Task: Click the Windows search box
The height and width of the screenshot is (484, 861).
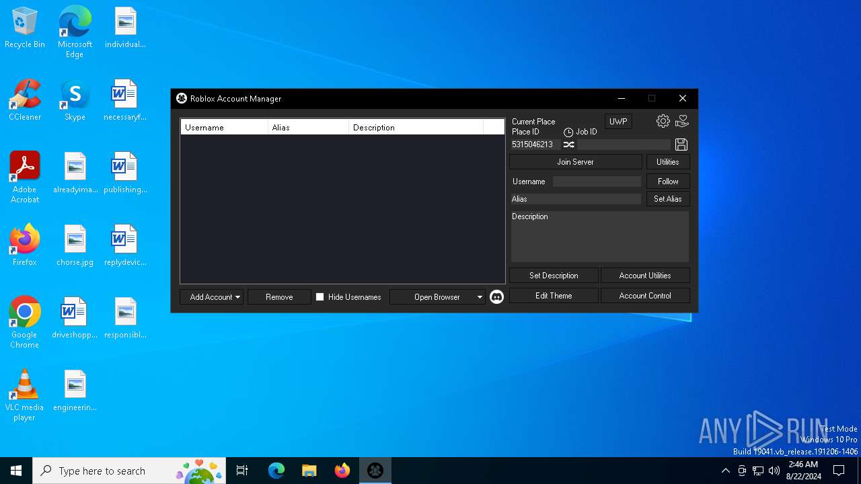Action: click(130, 471)
